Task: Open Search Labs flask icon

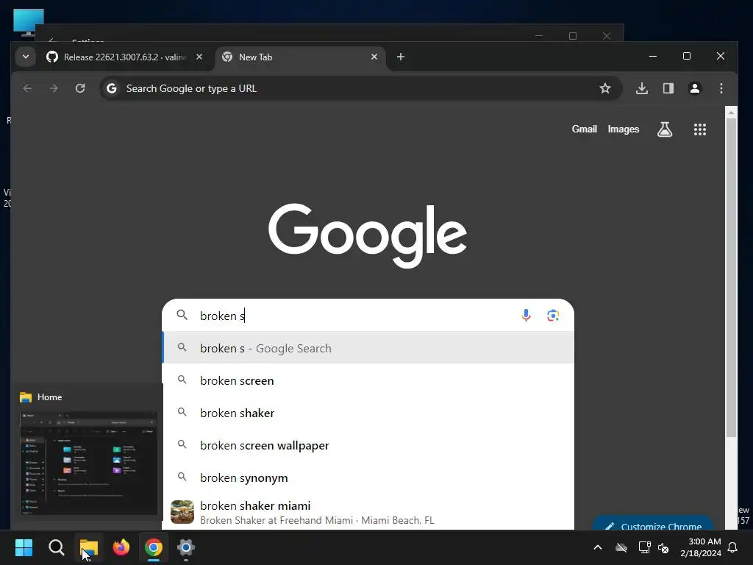Action: point(665,129)
